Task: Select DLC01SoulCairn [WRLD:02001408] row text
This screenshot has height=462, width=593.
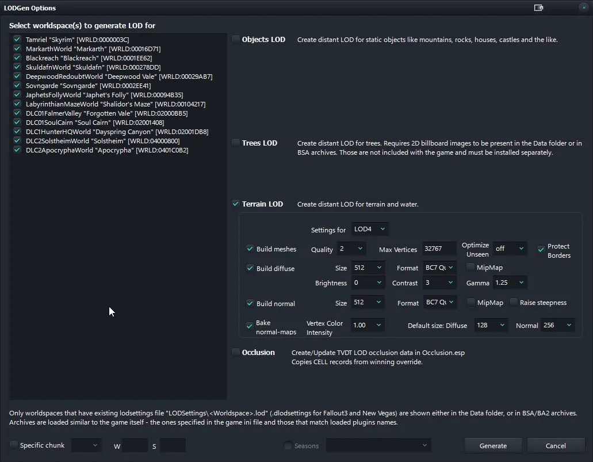Action: coord(95,122)
